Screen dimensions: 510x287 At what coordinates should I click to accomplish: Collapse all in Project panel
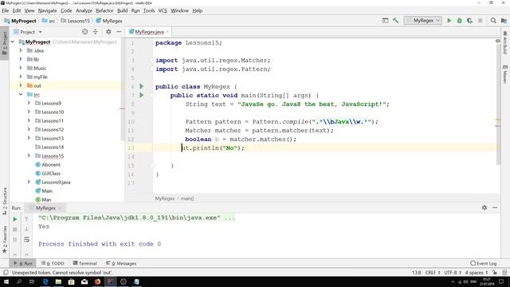(96, 32)
